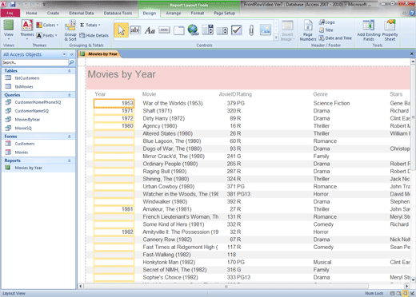Screen dimensions: 416x297
Task: Open the View button in the ribbon
Action: [9, 30]
